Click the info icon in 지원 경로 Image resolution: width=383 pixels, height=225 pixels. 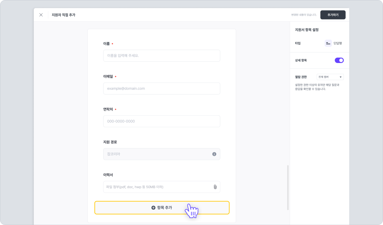[214, 154]
